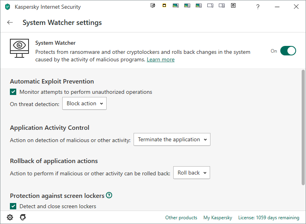
Task: Click the black nested-square icon in title bar
Action: coord(233,6)
